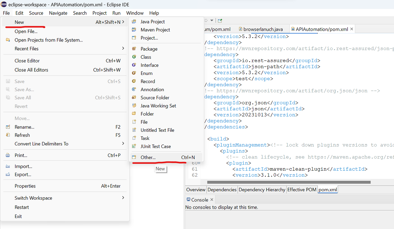Open the Project menu
394x229 pixels.
[x=100, y=13]
